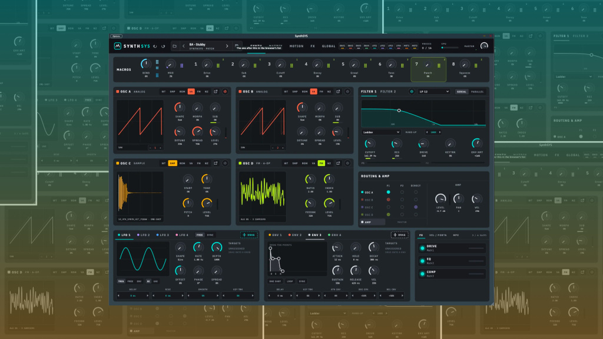Click the Master volume knob
The height and width of the screenshot is (339, 603).
coord(484,46)
